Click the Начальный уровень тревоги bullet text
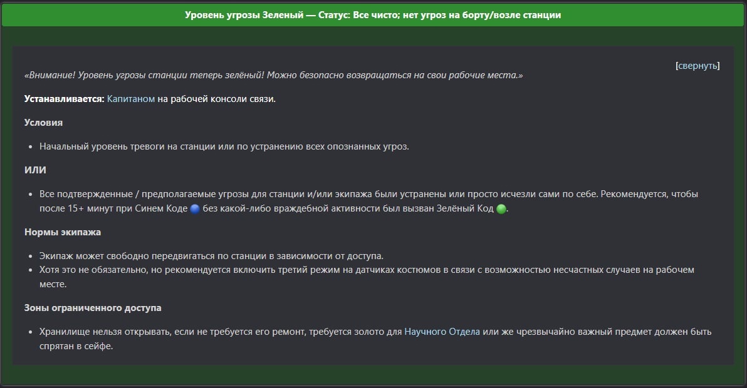The image size is (747, 388). pos(224,146)
